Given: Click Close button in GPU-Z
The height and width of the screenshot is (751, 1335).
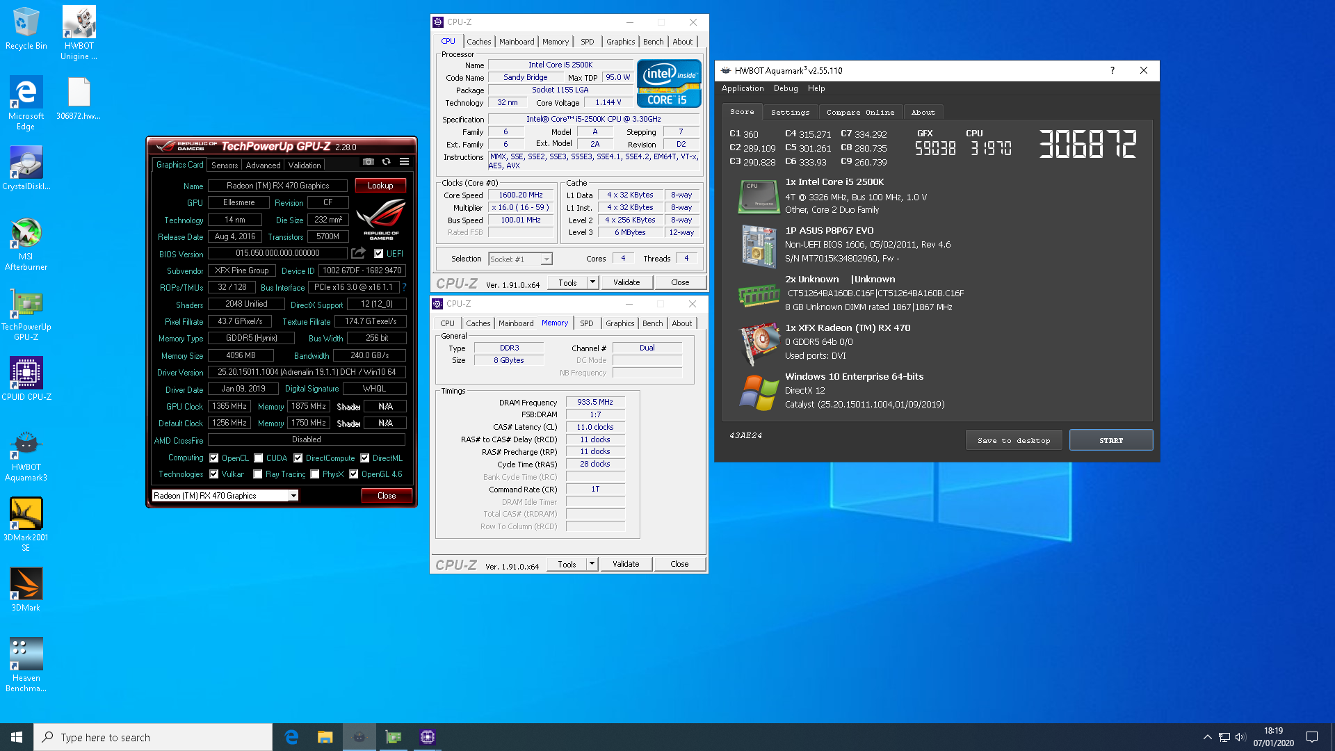Looking at the screenshot, I should coord(387,496).
